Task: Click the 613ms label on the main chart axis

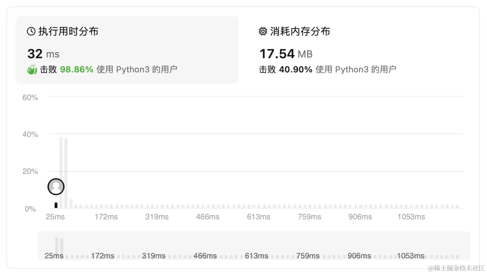Action: [x=258, y=217]
